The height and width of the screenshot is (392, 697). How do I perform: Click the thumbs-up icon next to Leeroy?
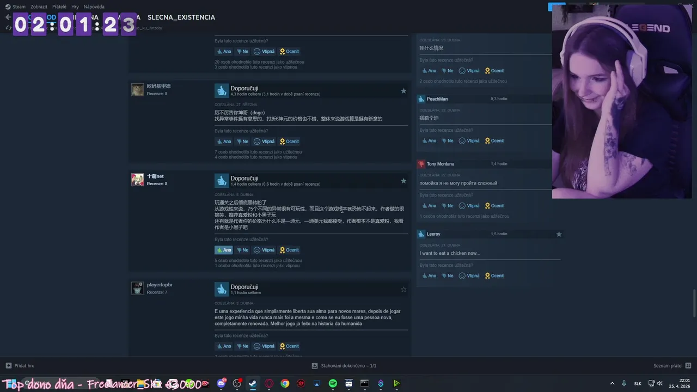coord(421,234)
